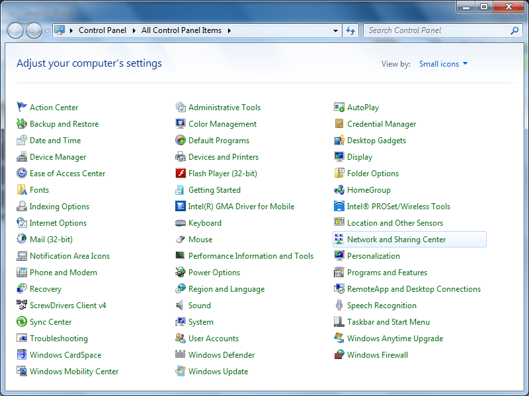Screen dimensions: 529x396
Task: Open the Network and Sharing Center icon
Action: point(339,239)
